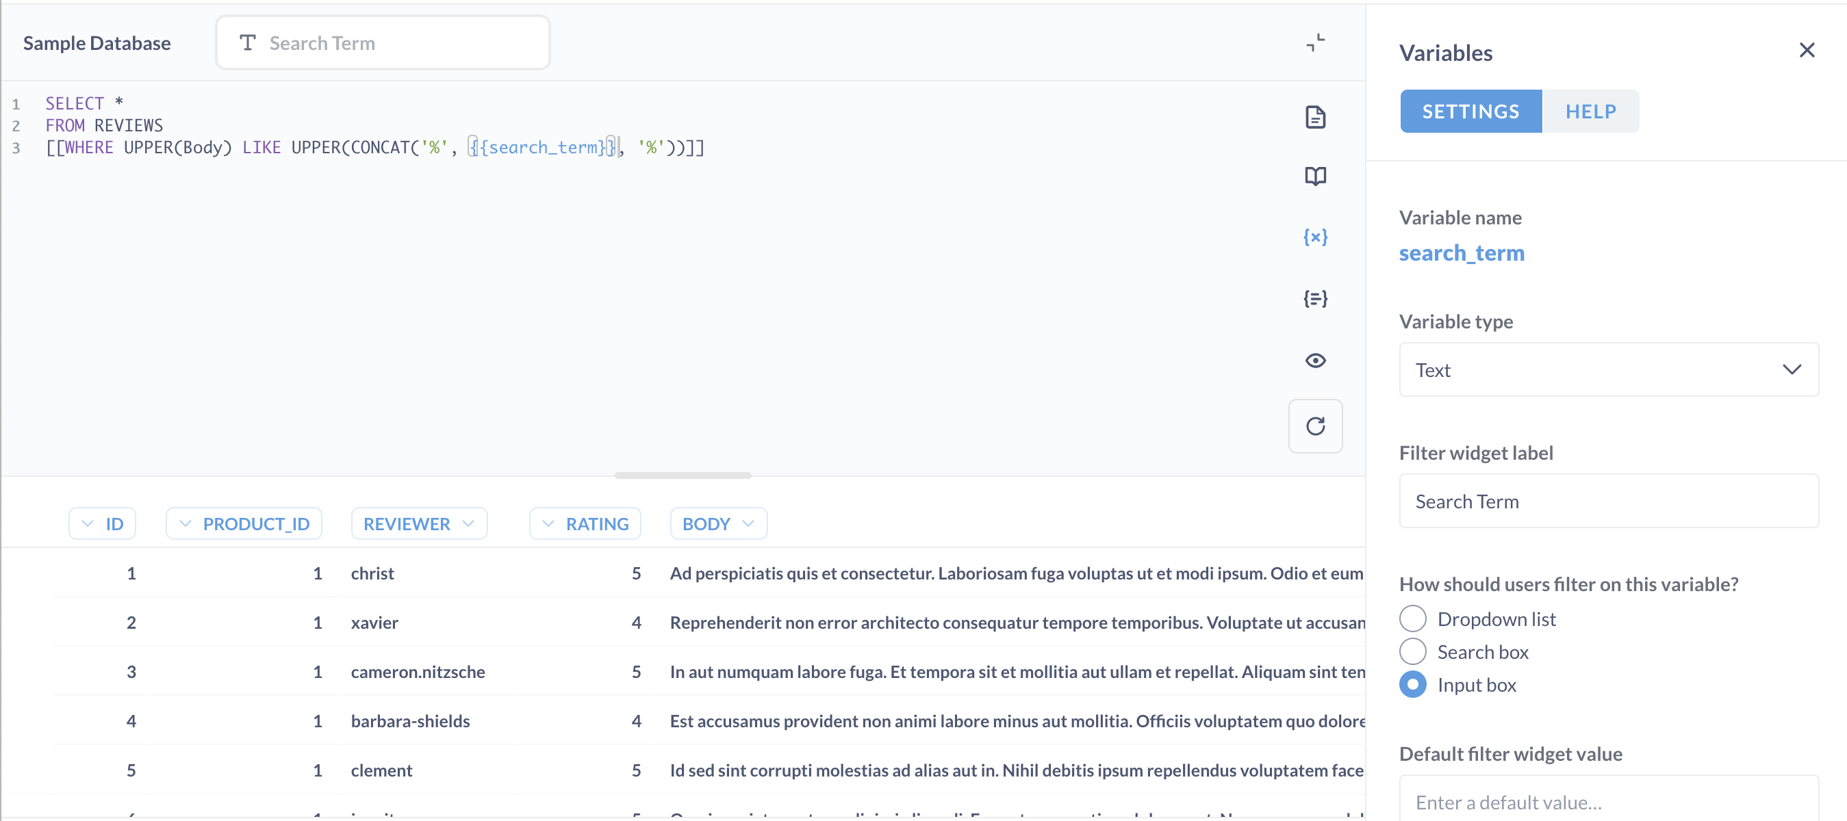Open the query book/documentation icon
Image resolution: width=1847 pixels, height=821 pixels.
click(1316, 174)
